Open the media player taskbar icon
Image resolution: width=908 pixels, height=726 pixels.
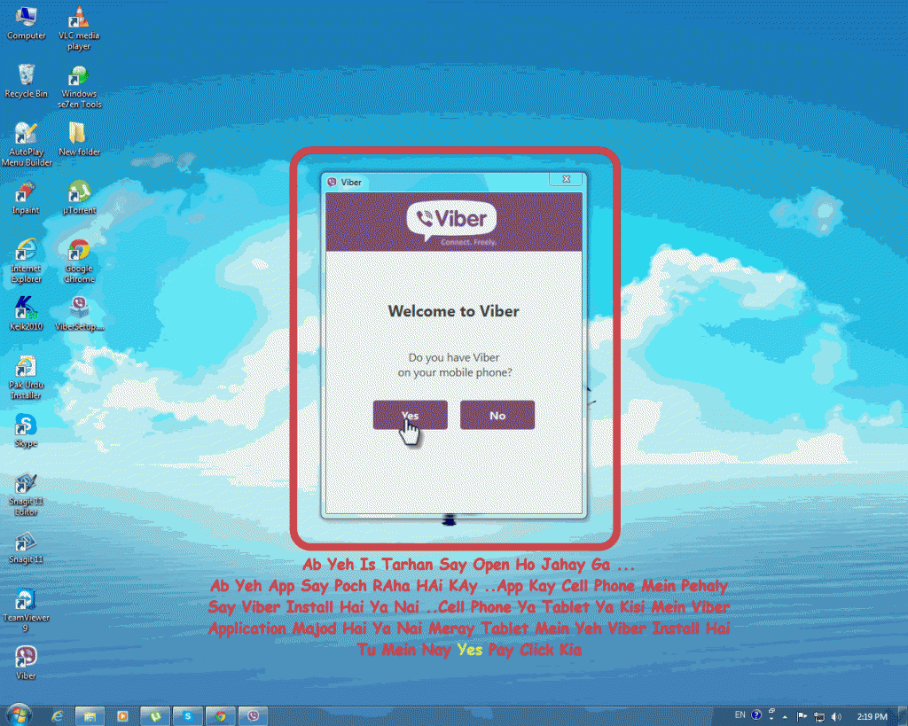click(x=122, y=716)
